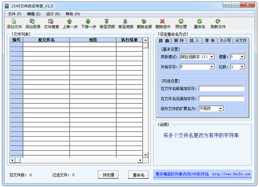Click 下移一步 move down icon
The height and width of the screenshot is (187, 259).
88,21
